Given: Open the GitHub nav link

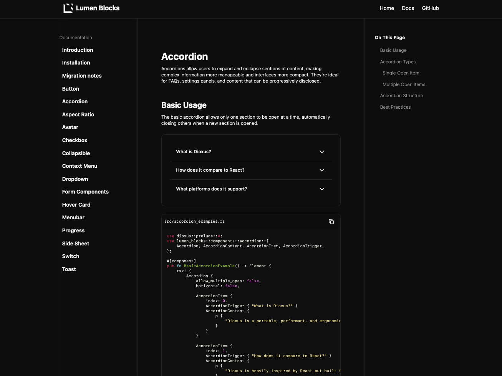Looking at the screenshot, I should pos(430,8).
